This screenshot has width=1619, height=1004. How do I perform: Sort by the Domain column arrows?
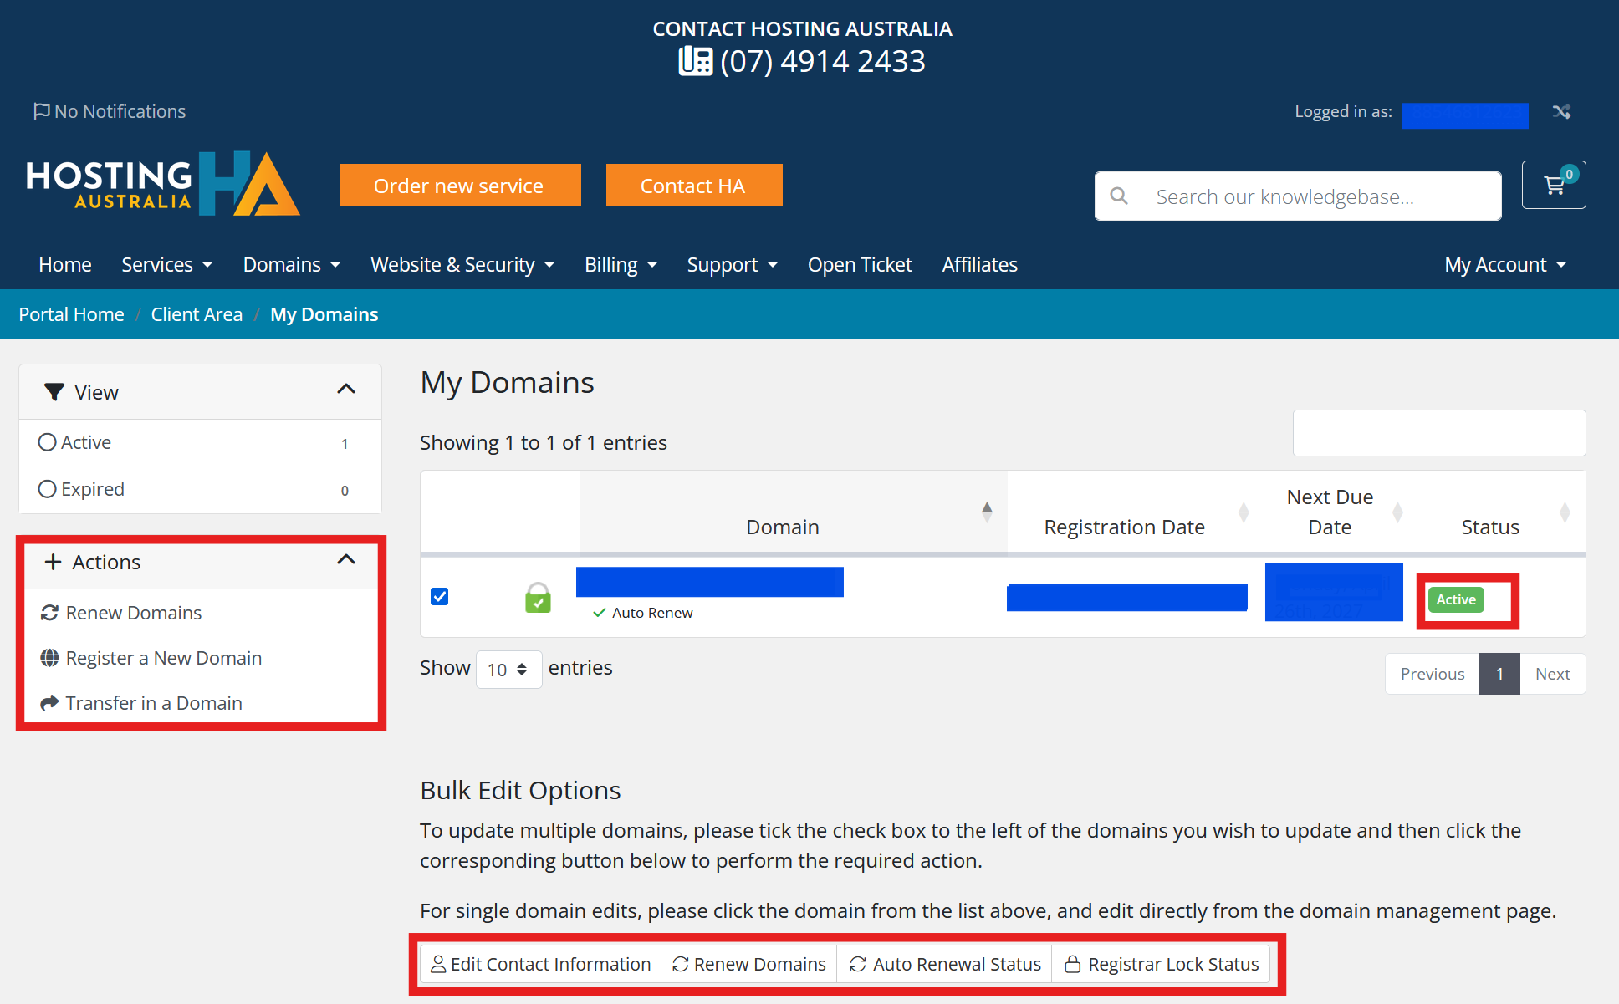click(x=987, y=512)
